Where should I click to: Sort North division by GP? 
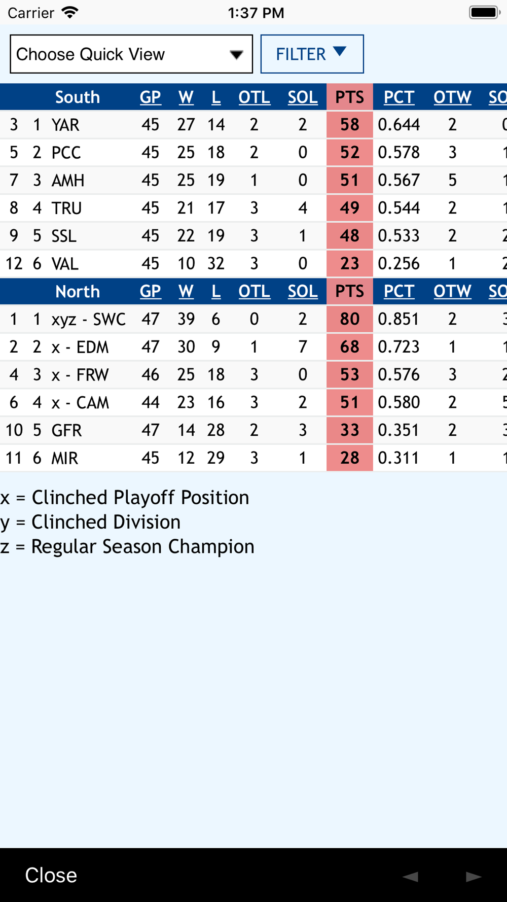(151, 292)
